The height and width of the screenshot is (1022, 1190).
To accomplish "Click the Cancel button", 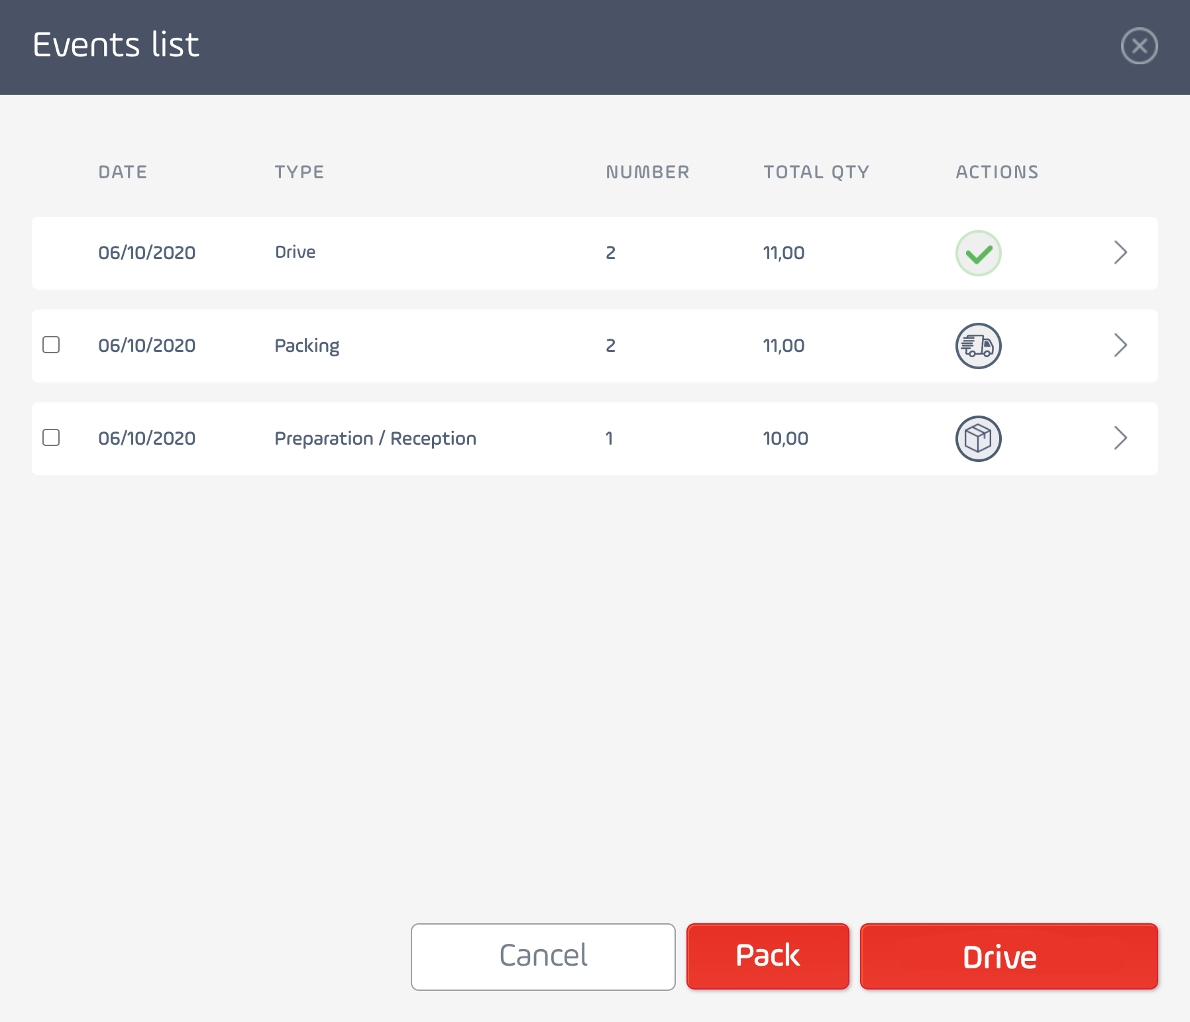I will pyautogui.click(x=543, y=956).
